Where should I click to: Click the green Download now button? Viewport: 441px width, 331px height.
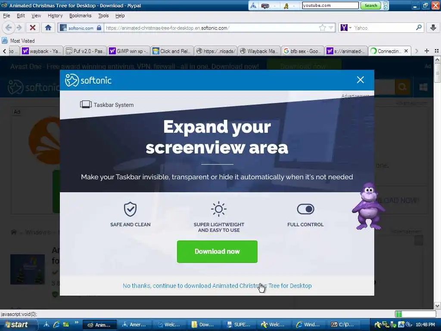pyautogui.click(x=217, y=252)
